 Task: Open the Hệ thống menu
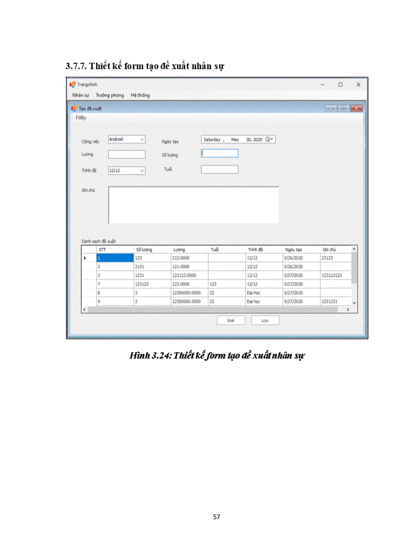(x=140, y=96)
